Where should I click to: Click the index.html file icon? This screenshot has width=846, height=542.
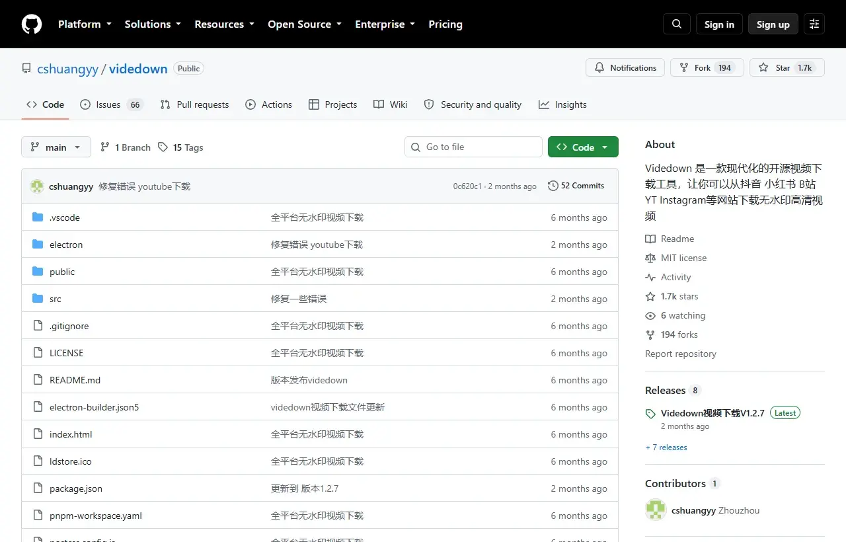pyautogui.click(x=38, y=434)
